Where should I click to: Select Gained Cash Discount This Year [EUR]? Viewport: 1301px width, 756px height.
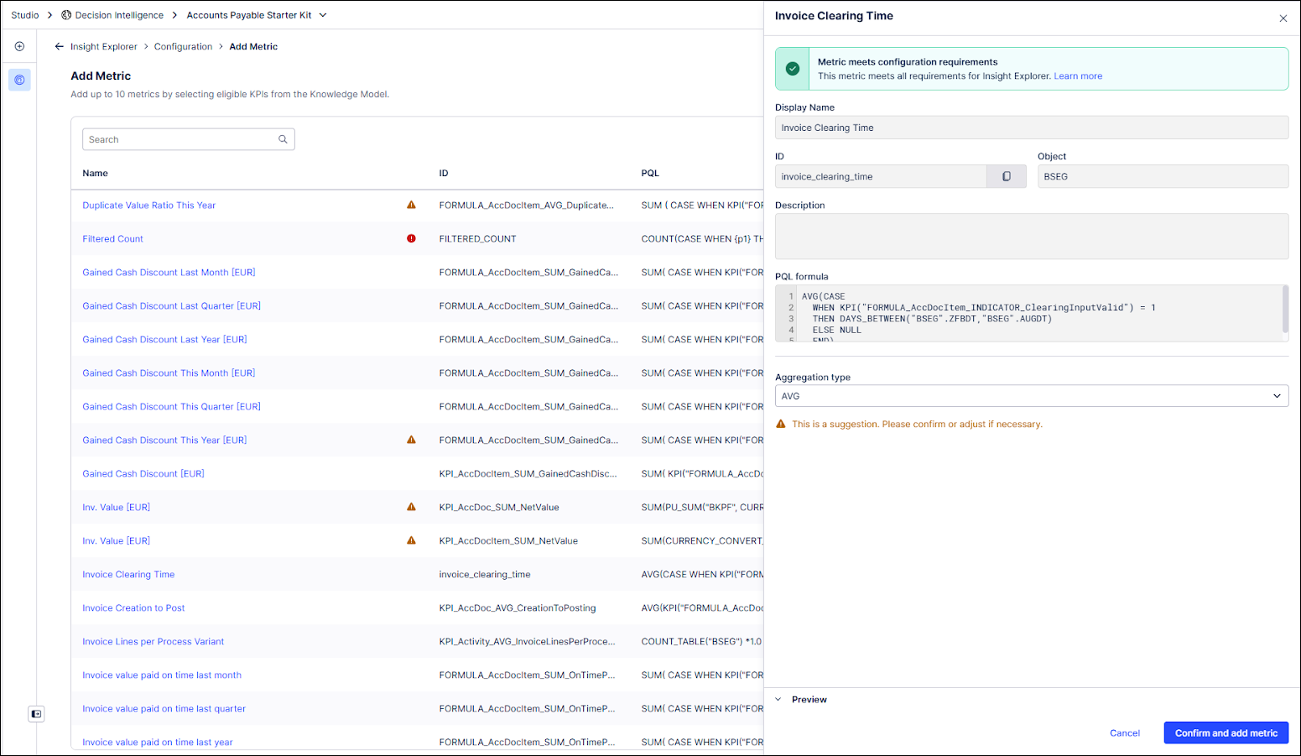164,440
